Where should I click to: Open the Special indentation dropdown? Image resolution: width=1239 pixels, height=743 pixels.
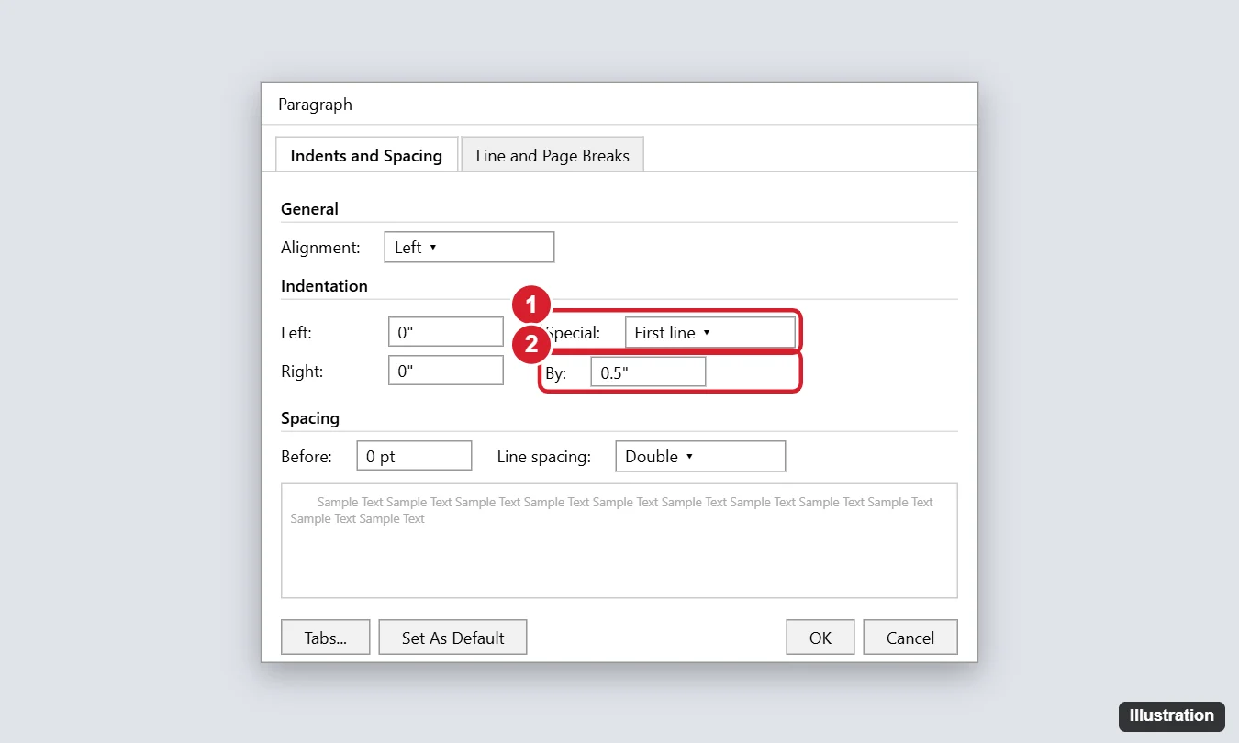point(710,332)
